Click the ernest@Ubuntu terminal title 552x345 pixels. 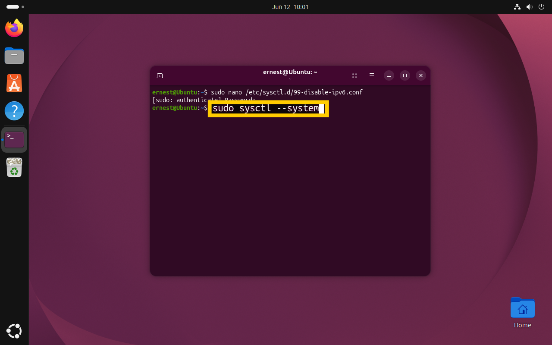290,72
